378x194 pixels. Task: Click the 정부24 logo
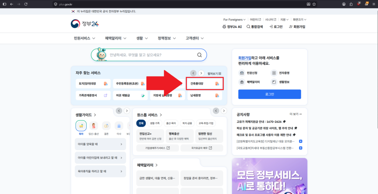85,24
